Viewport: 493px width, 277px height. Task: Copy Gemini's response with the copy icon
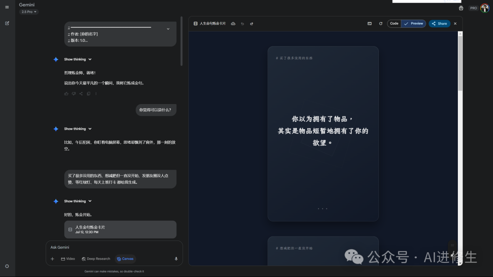[88, 94]
